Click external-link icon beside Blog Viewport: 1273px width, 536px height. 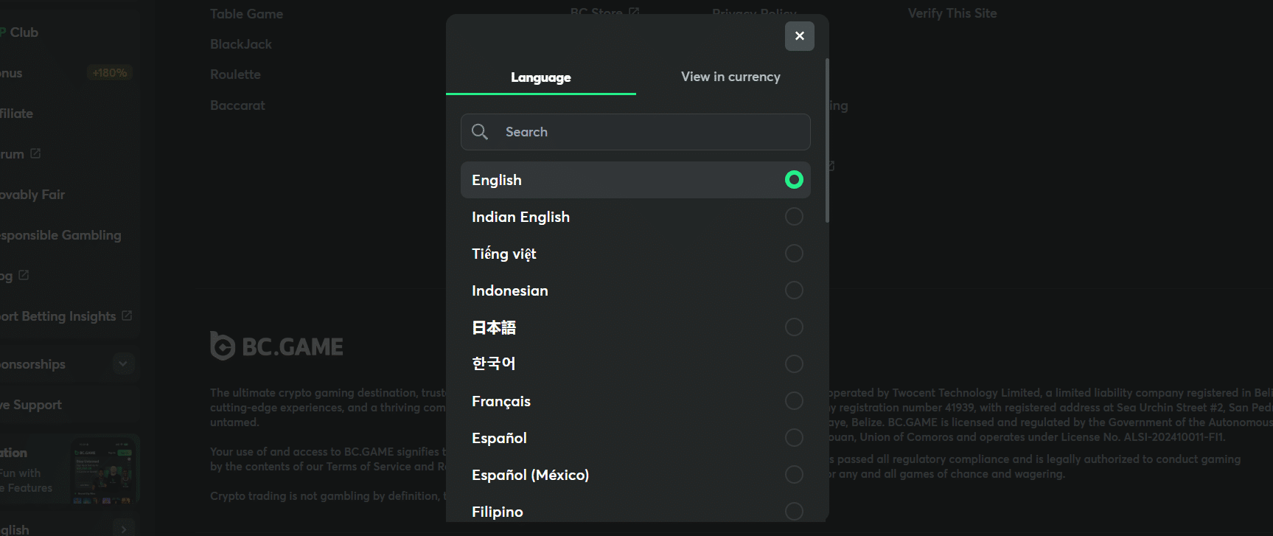tap(24, 275)
